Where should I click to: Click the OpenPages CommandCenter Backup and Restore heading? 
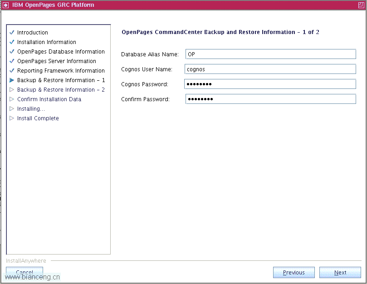coord(220,32)
